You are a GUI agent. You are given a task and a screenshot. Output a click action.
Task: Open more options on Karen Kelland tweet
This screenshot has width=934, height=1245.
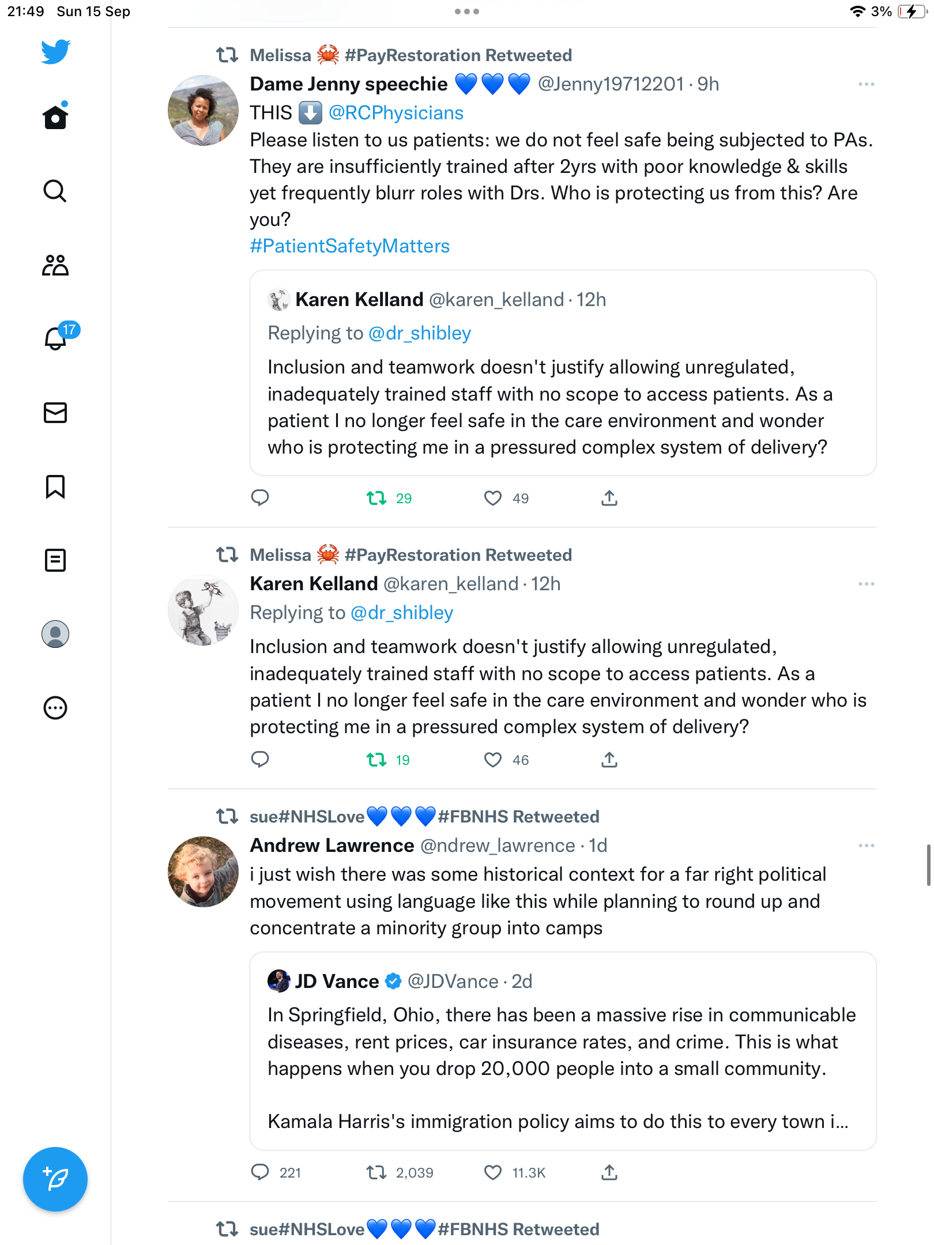point(866,584)
